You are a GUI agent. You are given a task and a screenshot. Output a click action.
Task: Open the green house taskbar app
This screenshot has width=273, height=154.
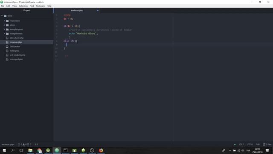coord(83,150)
